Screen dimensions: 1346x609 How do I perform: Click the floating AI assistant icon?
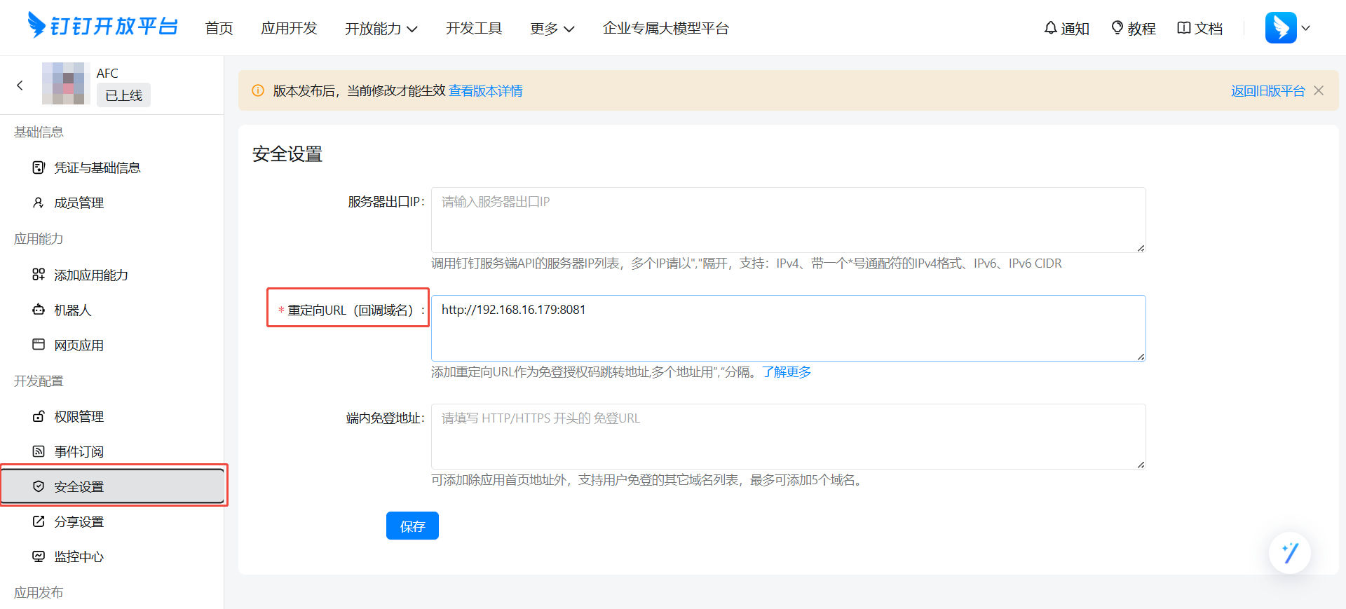point(1289,553)
